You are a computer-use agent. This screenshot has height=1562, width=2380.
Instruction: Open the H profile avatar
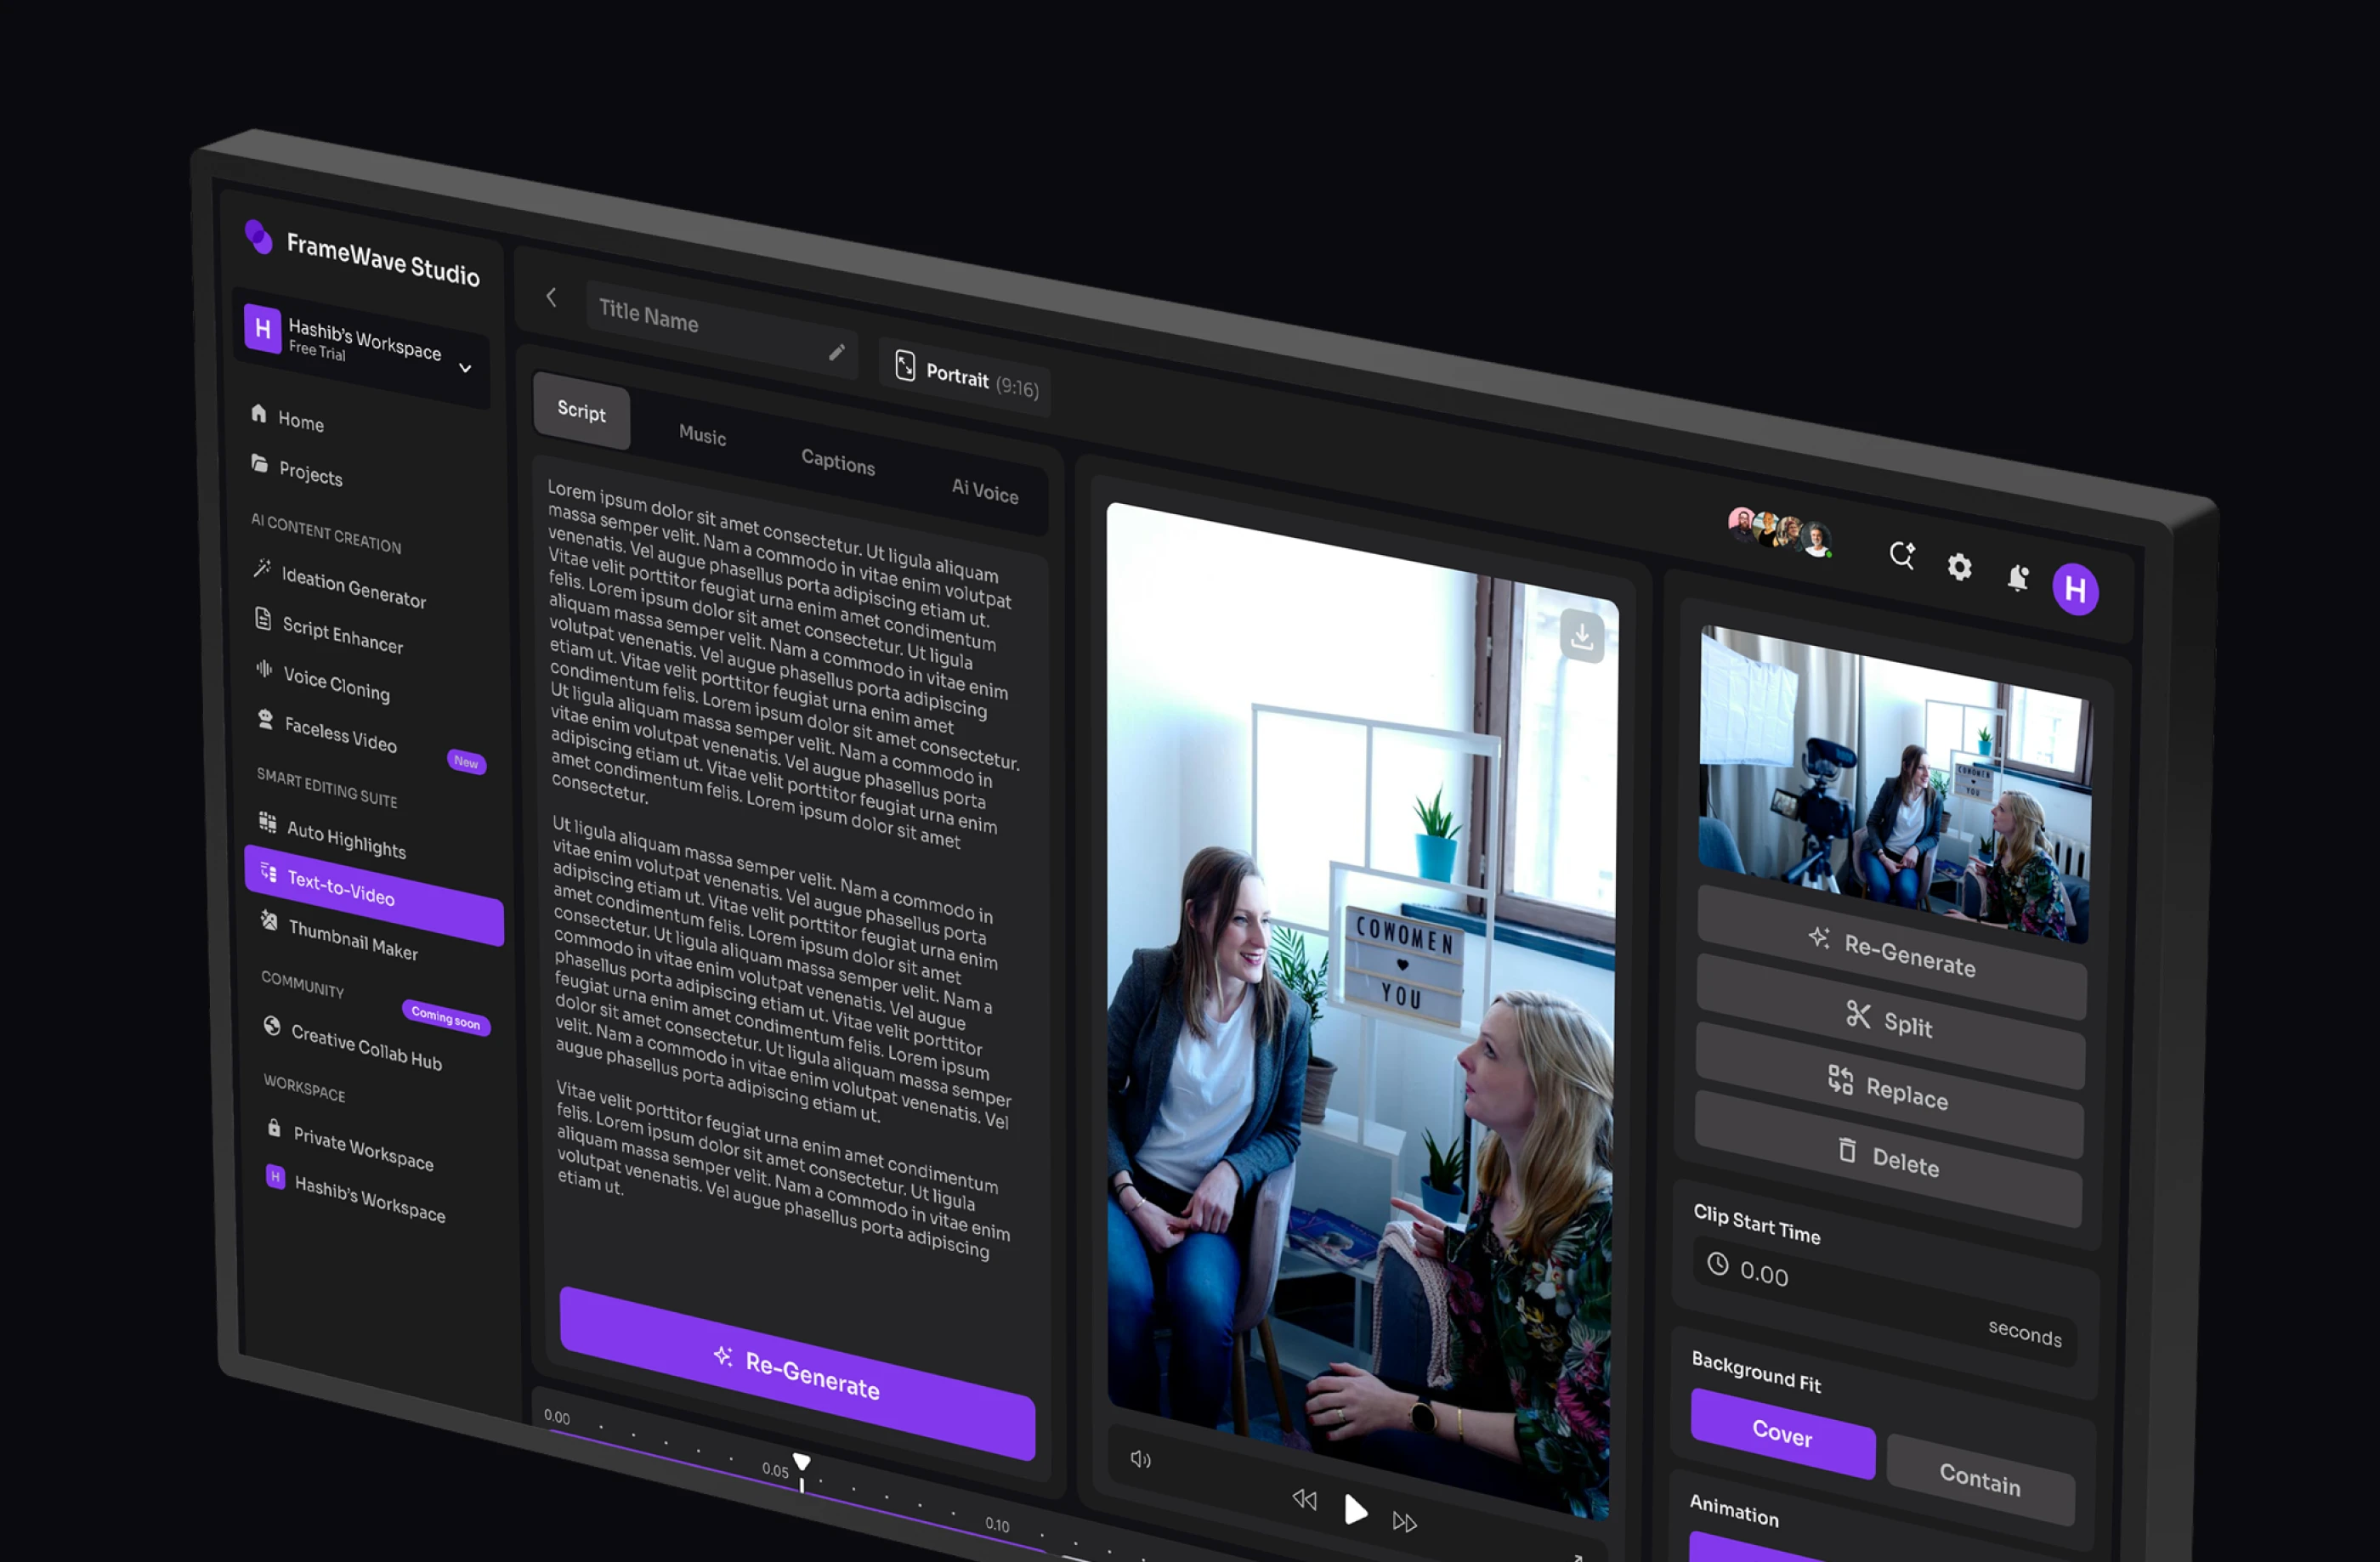(x=2075, y=590)
